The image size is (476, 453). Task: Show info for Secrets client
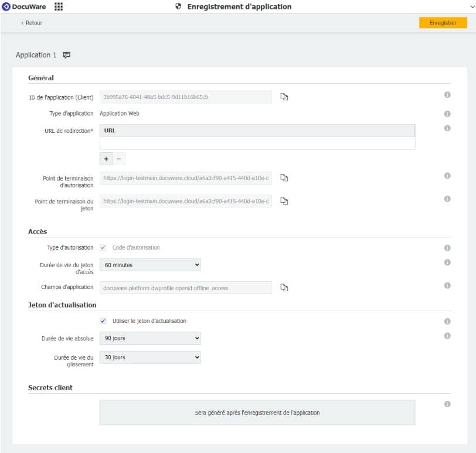tap(447, 404)
